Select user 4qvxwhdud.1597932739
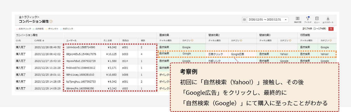 tap(81, 61)
